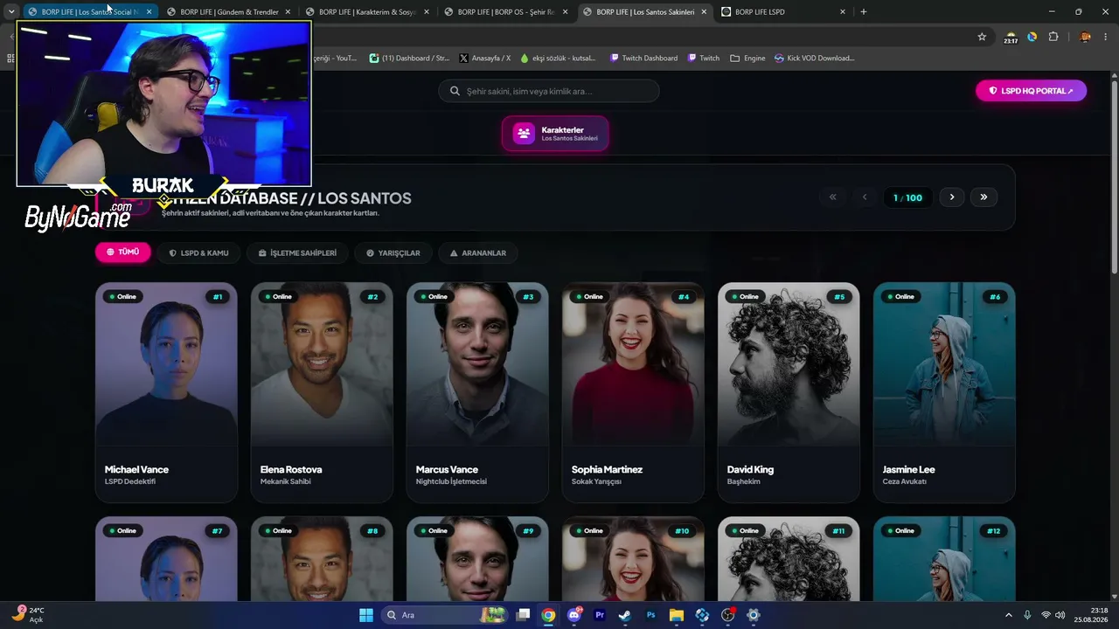The height and width of the screenshot is (629, 1119).
Task: Open the Engine bookmarks folder
Action: (x=747, y=58)
